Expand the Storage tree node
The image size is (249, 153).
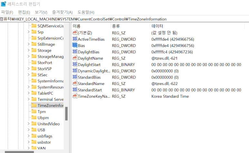pyautogui.click(x=29, y=50)
